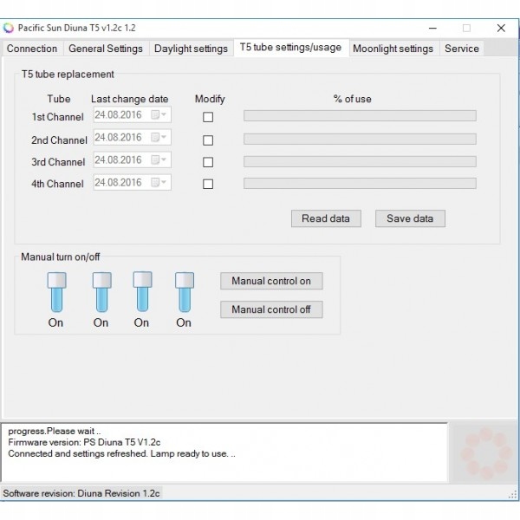Expand the 1st Channel date dropdown arrow
The image size is (520, 520).
[164, 114]
